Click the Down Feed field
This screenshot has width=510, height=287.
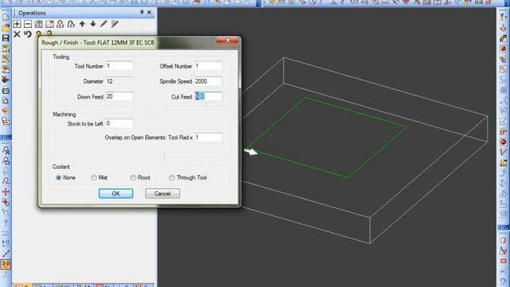pos(119,96)
